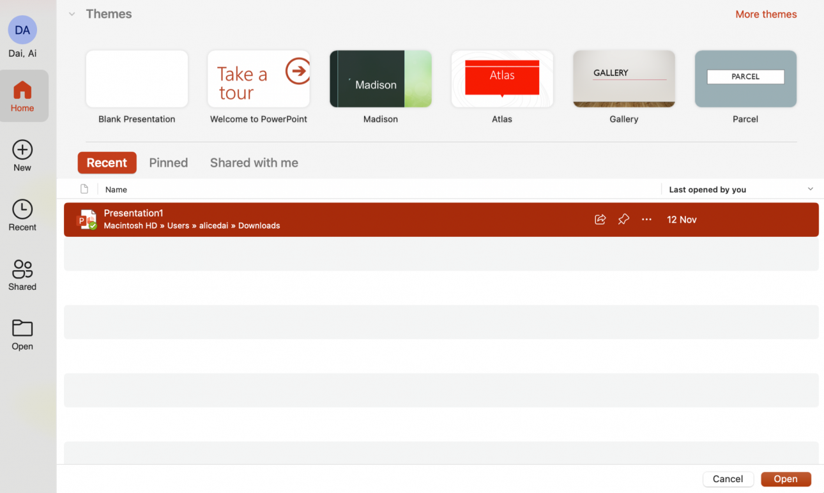Viewport: 824px width, 493px height.
Task: Click the Open folder icon in sidebar
Action: (22, 328)
